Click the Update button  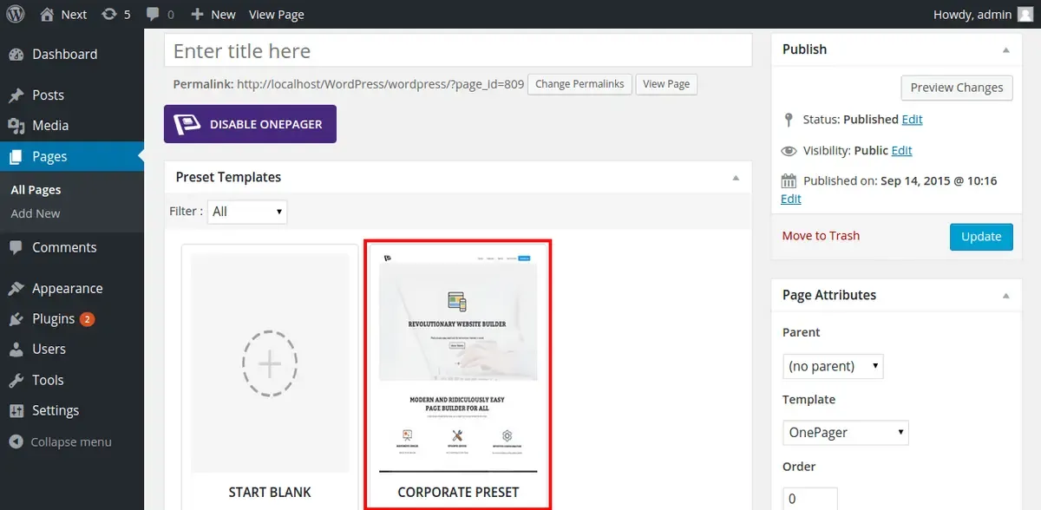pos(981,237)
